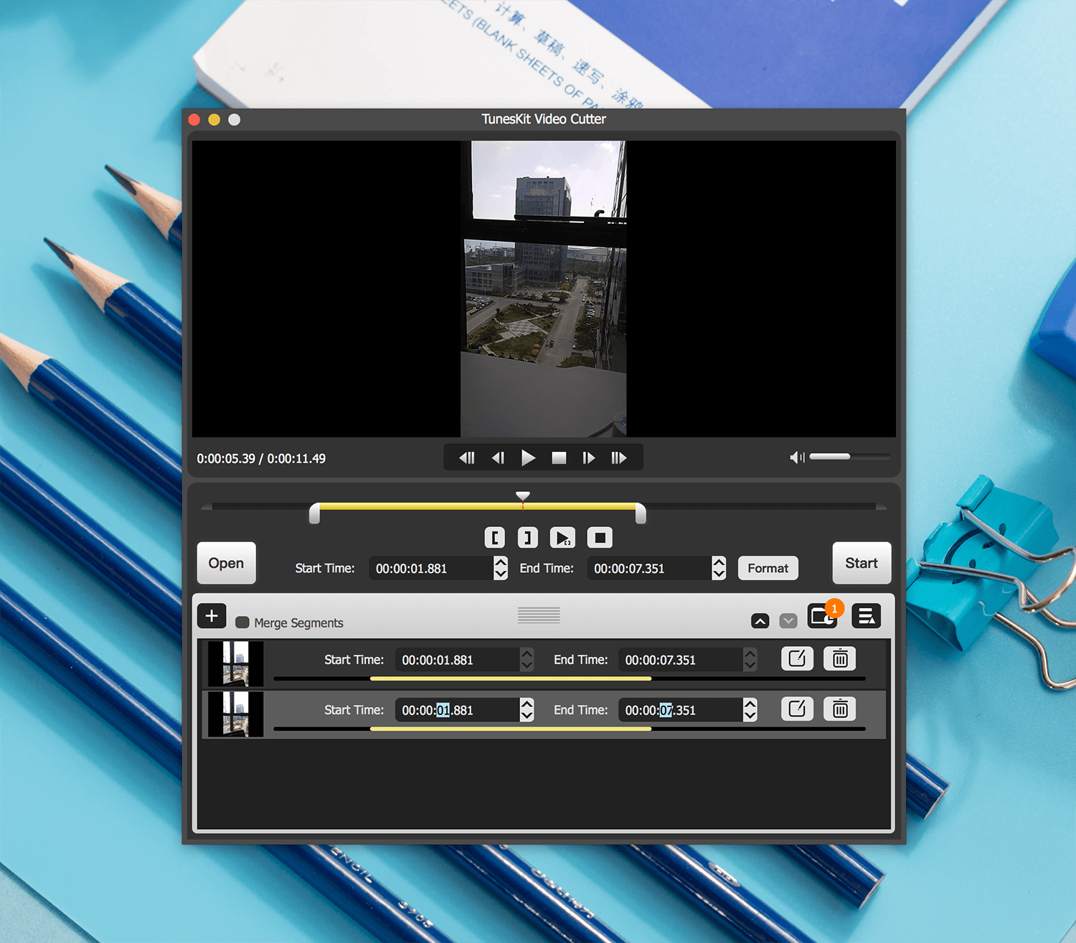Edit the second segment
Viewport: 1076px width, 943px height.
797,709
